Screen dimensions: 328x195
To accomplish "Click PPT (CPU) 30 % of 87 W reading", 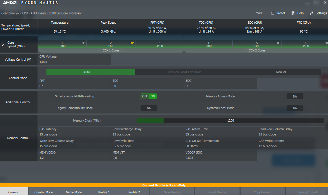I will [x=157, y=30].
